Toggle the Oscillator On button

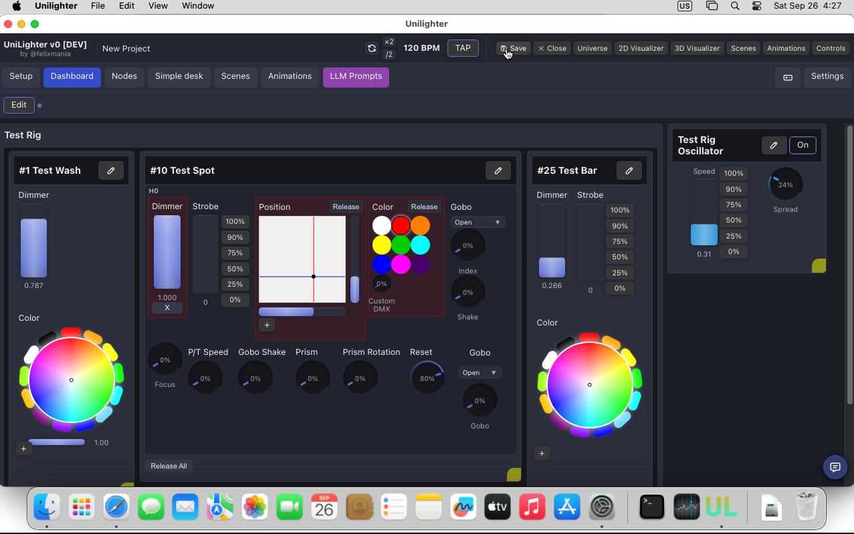click(x=803, y=145)
